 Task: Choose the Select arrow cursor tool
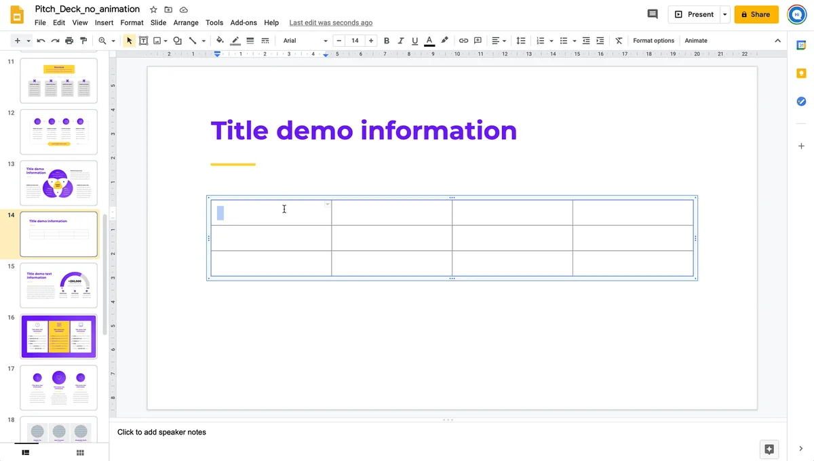pyautogui.click(x=129, y=41)
